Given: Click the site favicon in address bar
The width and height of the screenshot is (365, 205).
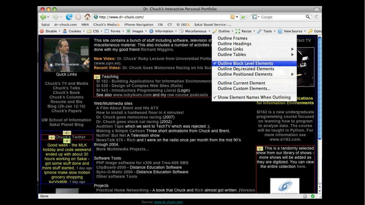Looking at the screenshot, I should coord(96,17).
